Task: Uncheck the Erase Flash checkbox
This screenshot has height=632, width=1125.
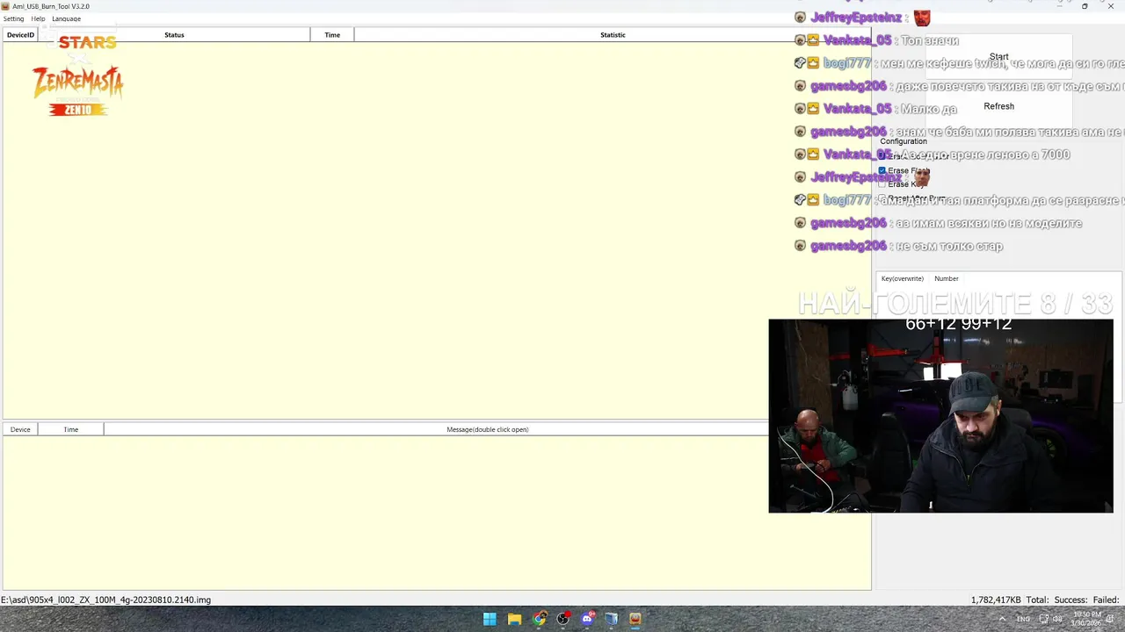Action: pyautogui.click(x=882, y=170)
